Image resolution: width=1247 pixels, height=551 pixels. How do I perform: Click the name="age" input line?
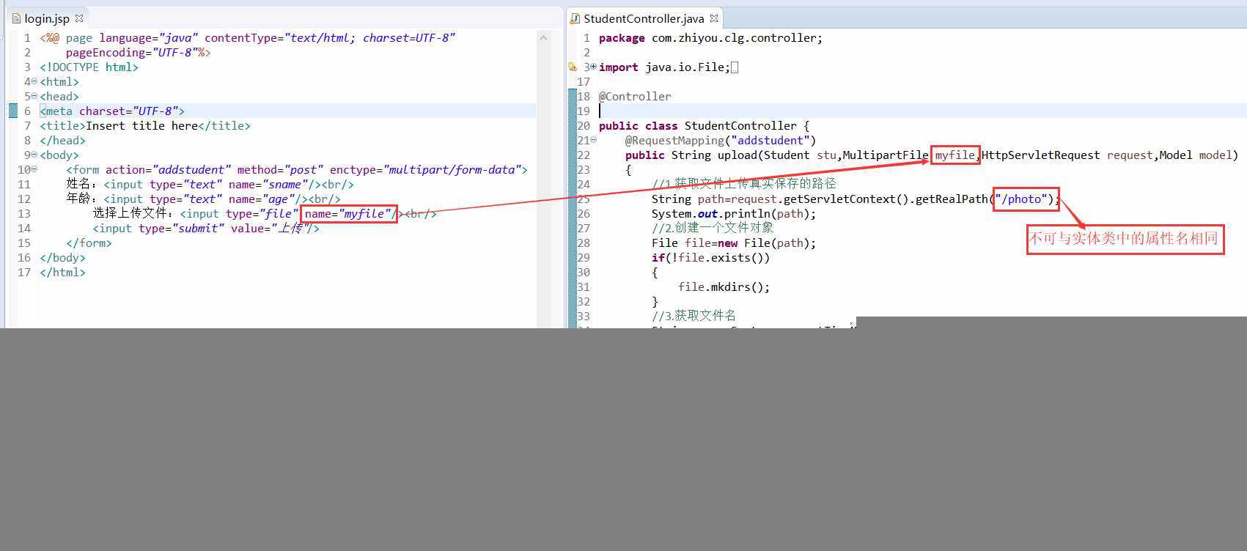click(203, 199)
